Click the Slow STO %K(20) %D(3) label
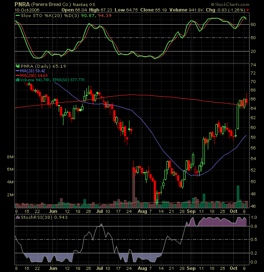 click(50, 15)
